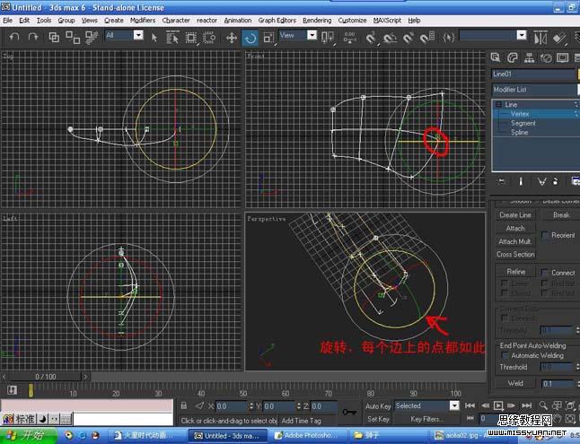580x444 pixels.
Task: Select the Select and Link tool
Action: 54,37
